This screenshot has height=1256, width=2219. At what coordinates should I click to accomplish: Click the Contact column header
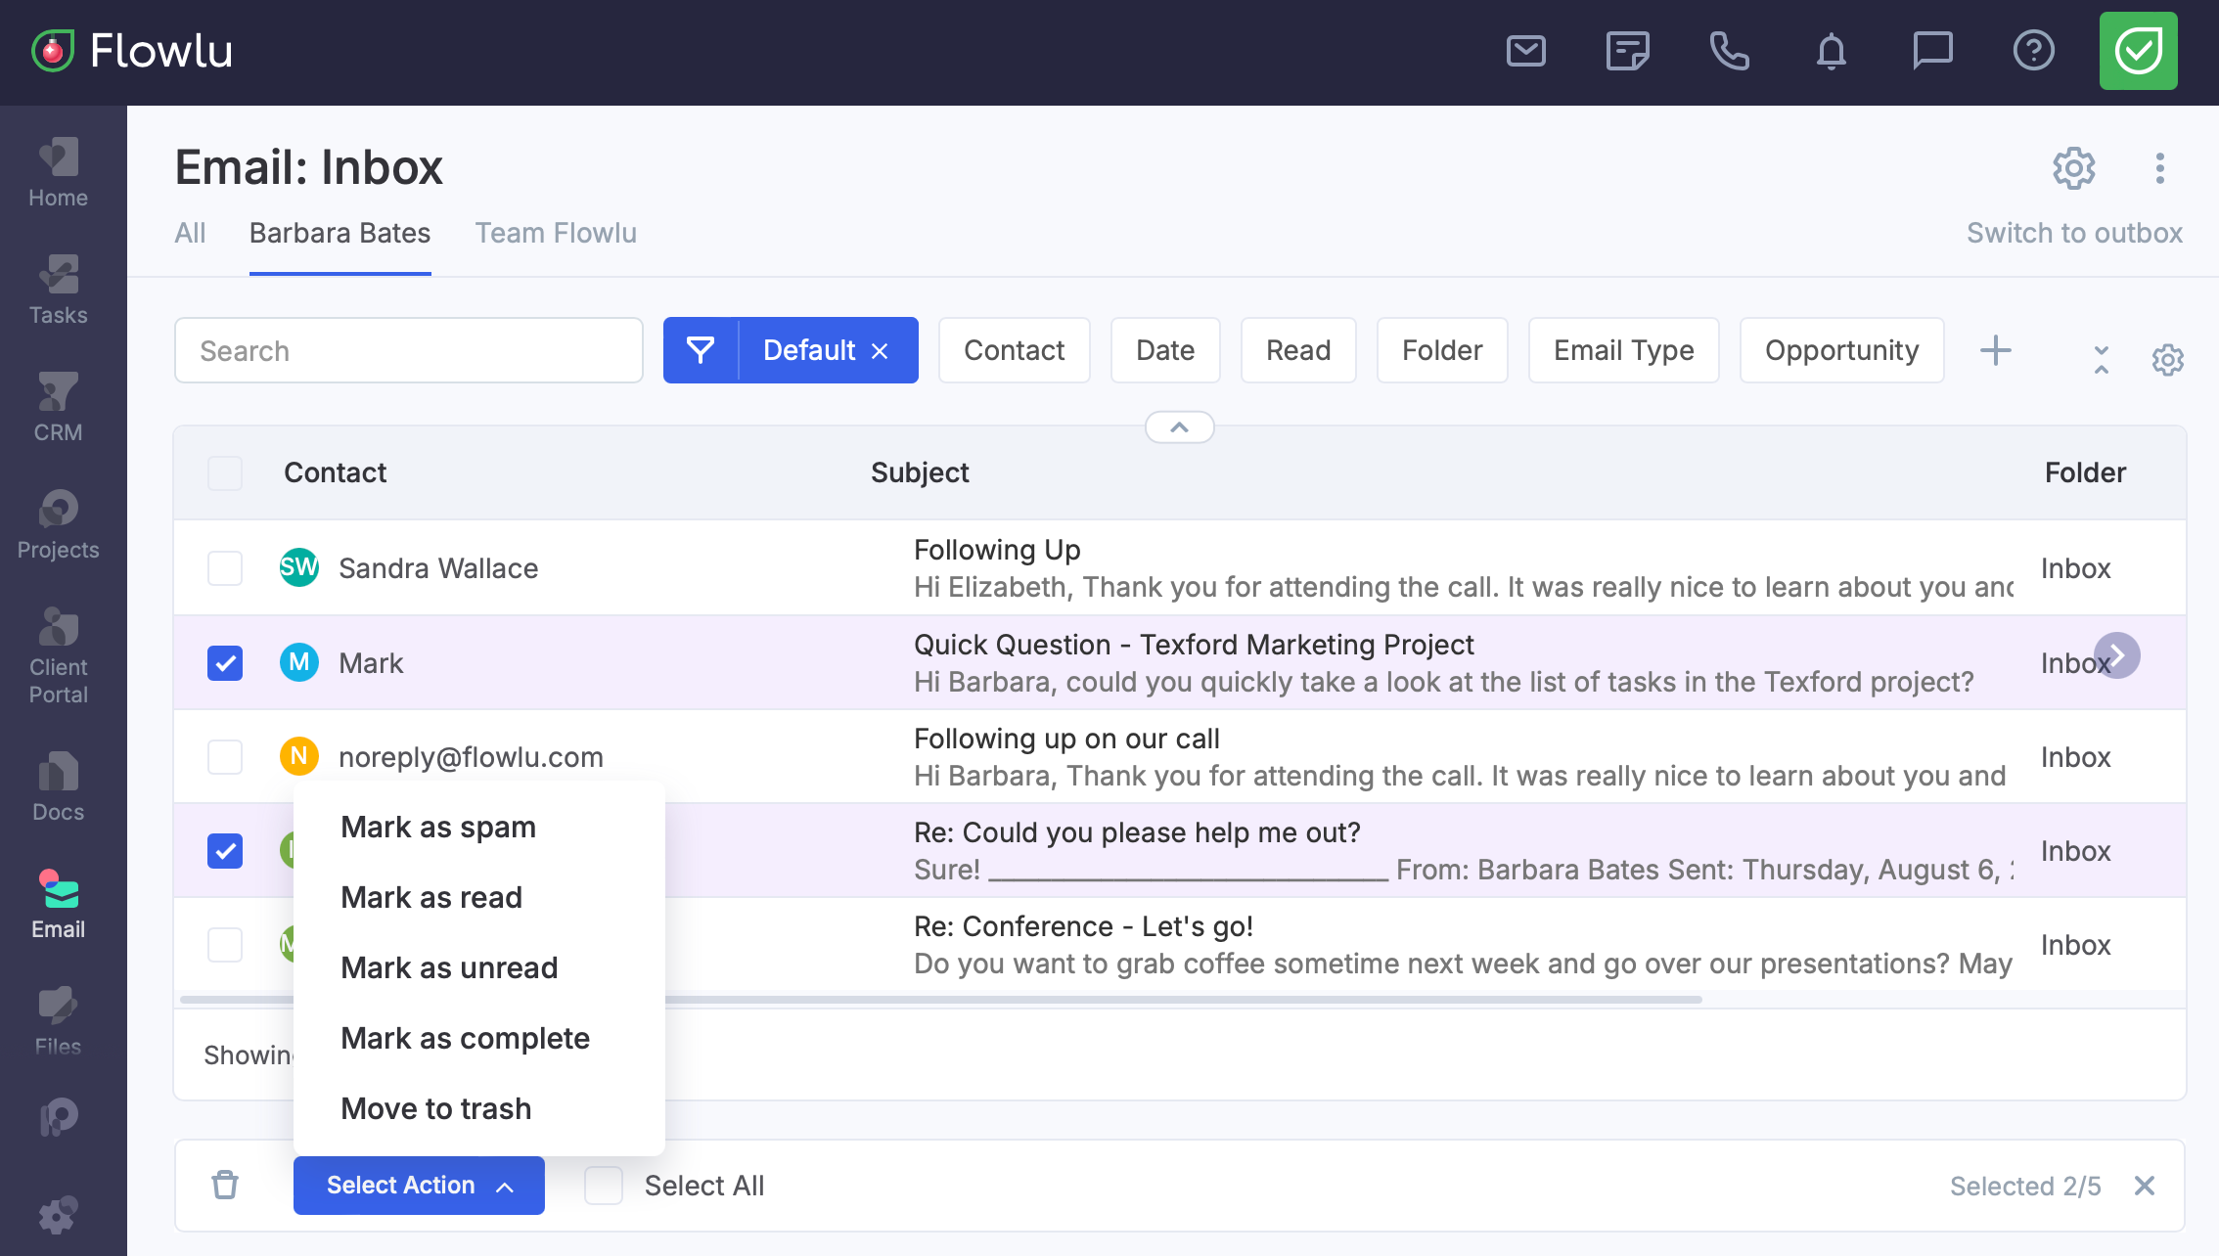pos(335,472)
